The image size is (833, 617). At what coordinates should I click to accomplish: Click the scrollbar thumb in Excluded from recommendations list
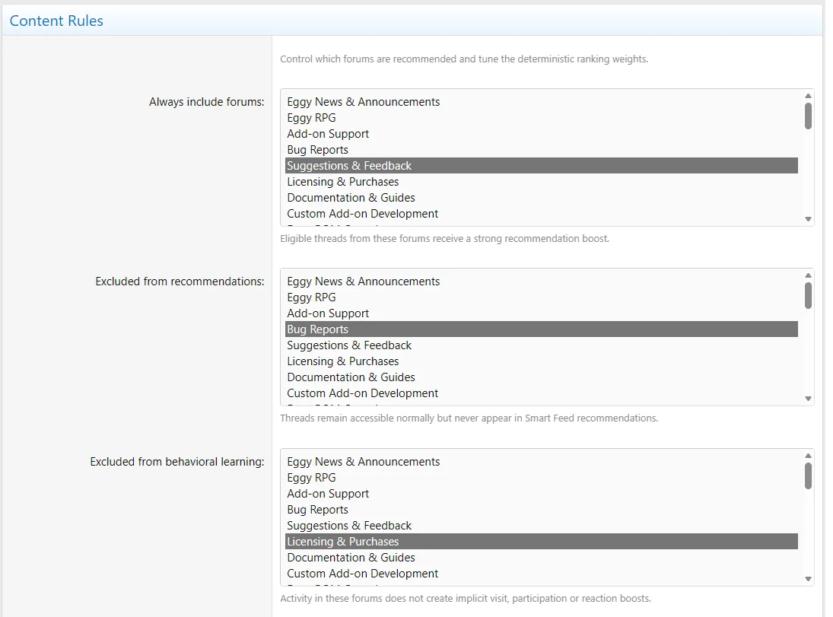(x=808, y=295)
